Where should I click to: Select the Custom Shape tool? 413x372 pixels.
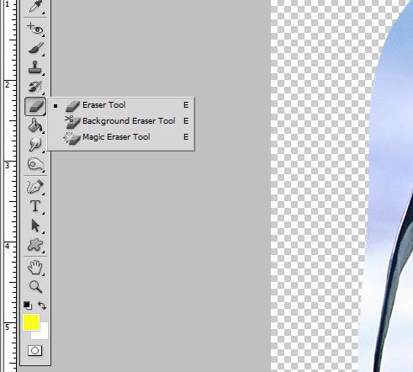pos(35,245)
